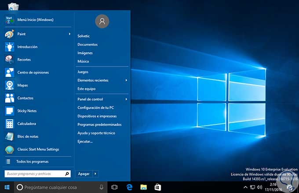Viewport: 299px width, 193px height.
Task: Launch Microsoft Edge from the taskbar
Action: point(129,187)
